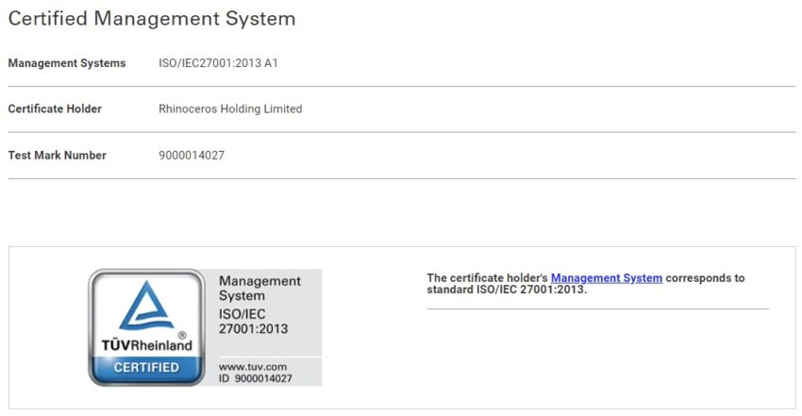Click the registered trademark symbol on the badge
This screenshot has width=802, height=416.
point(181,334)
